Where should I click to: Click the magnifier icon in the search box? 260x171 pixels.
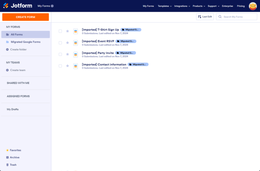[x=220, y=17]
